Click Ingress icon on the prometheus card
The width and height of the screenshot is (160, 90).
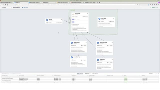98,45
